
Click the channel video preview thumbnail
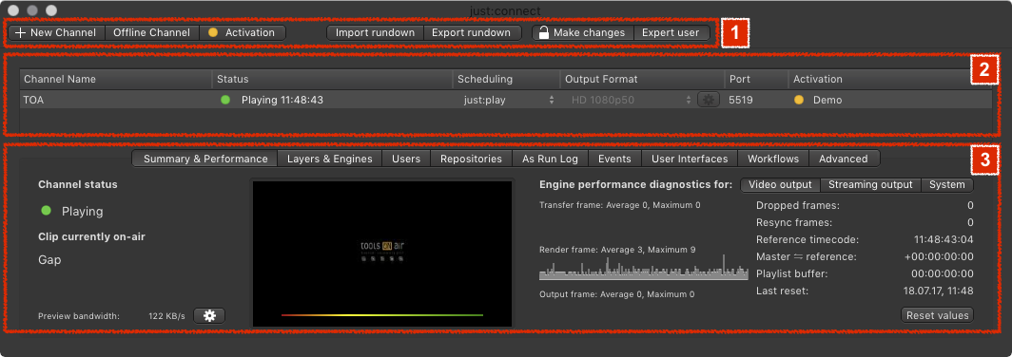[x=382, y=254]
